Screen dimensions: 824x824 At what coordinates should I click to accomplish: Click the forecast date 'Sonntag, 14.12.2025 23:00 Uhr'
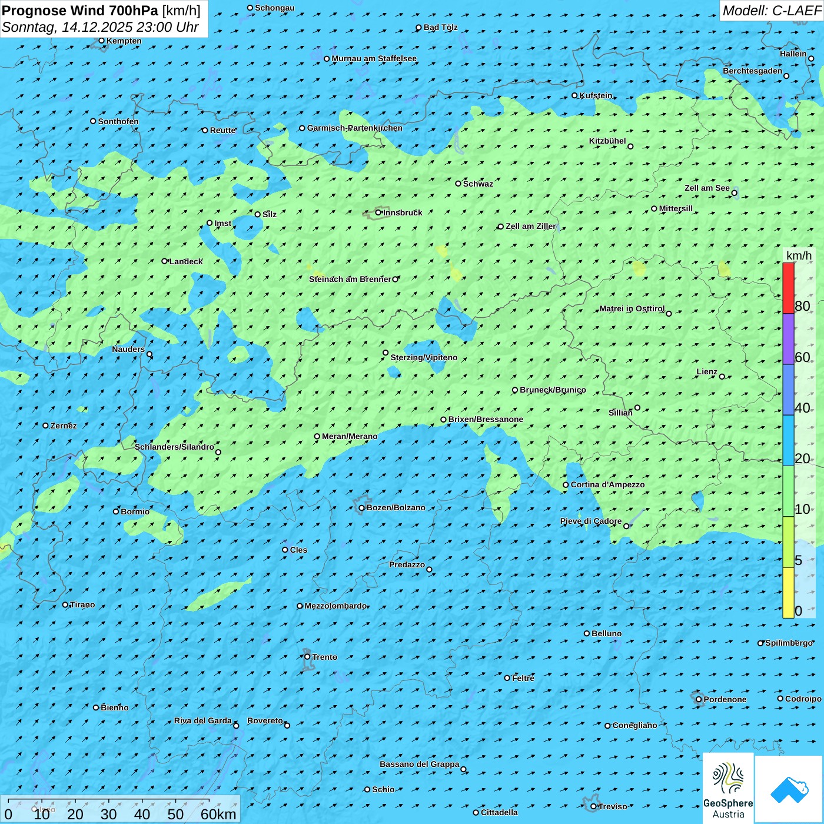pos(100,27)
